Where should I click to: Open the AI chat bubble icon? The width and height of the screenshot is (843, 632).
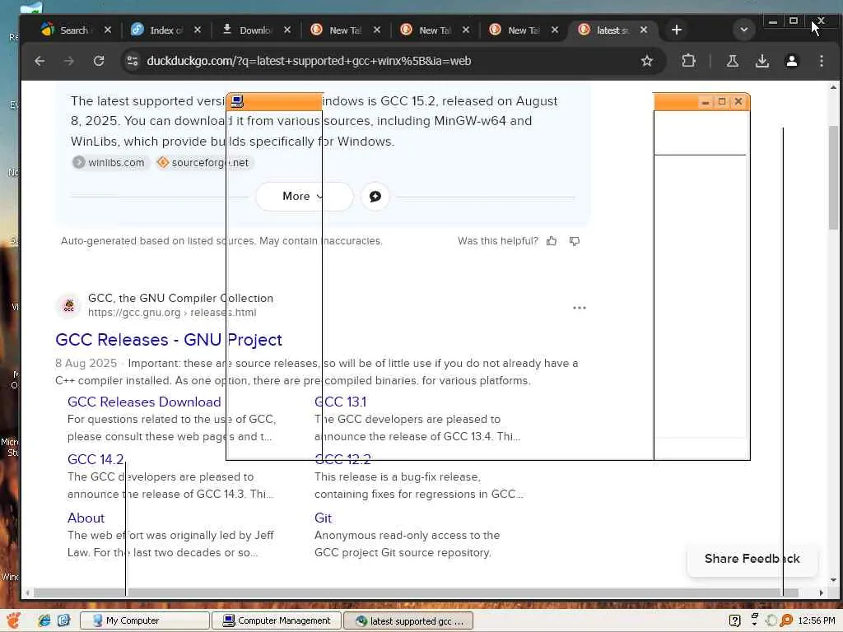[x=375, y=196]
